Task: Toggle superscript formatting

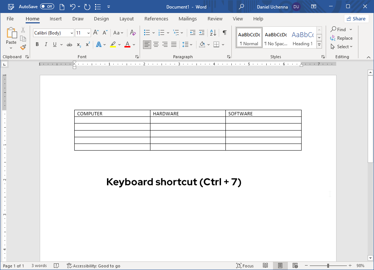Action: tap(87, 44)
